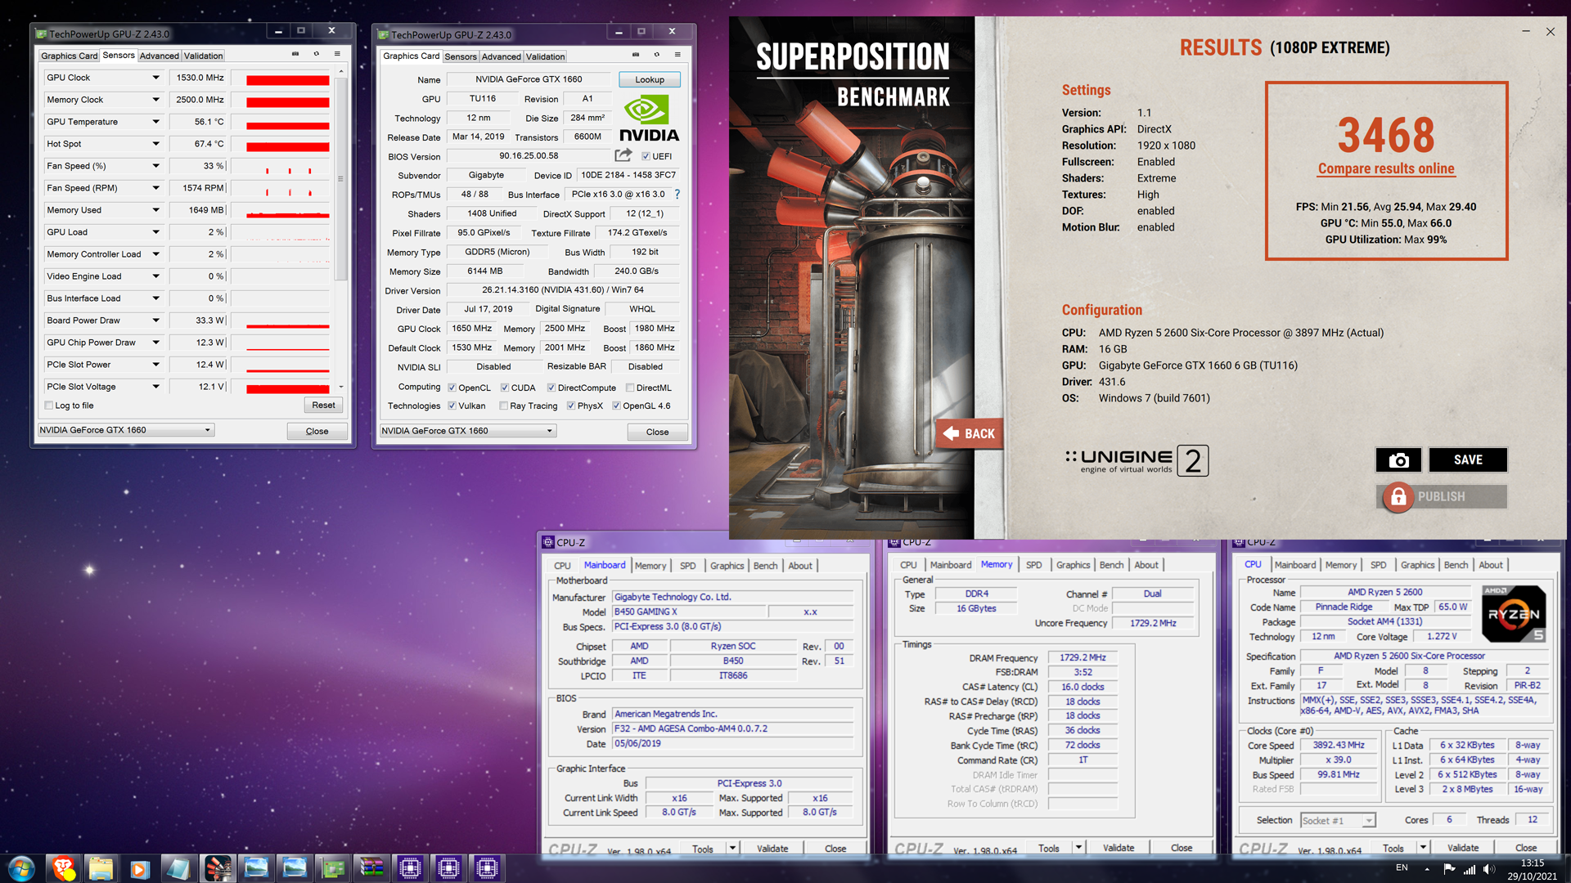Toggle the DirectCompute checkbox
The image size is (1571, 883).
pos(551,388)
